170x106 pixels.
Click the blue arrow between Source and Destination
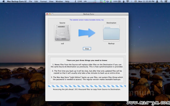[x=87, y=33]
